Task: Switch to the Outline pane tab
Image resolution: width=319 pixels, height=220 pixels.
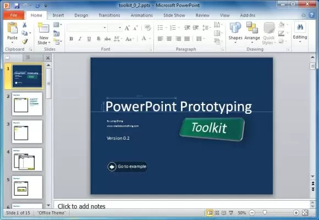Action: (28, 58)
